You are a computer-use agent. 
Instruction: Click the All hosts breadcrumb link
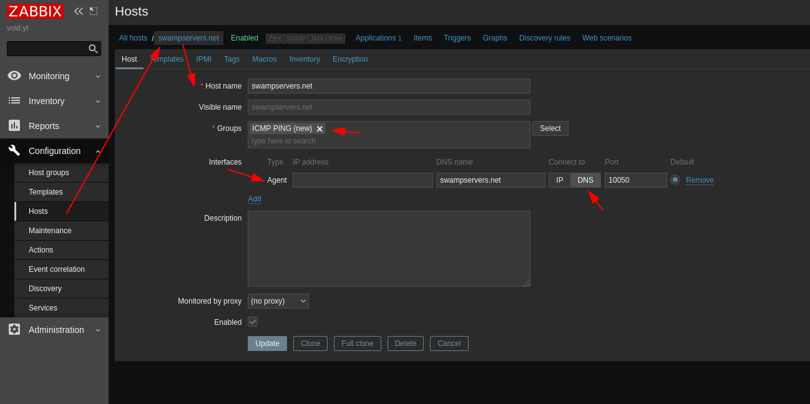click(133, 38)
